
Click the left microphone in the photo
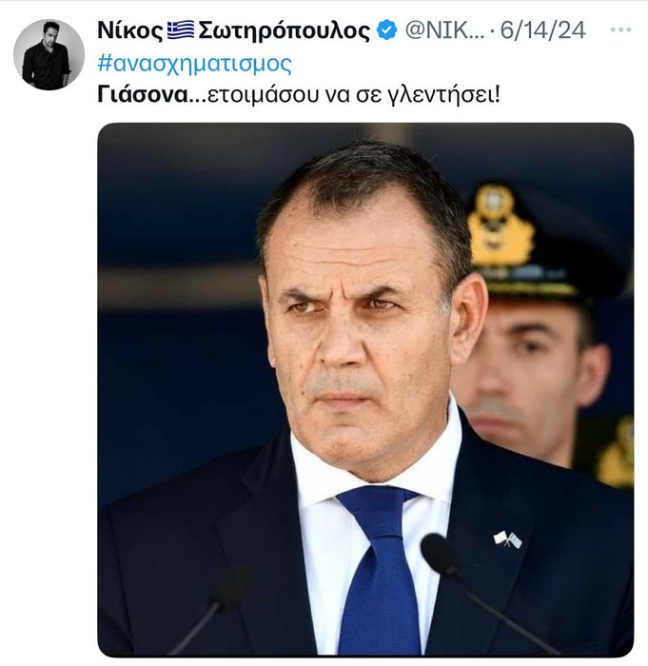point(231,586)
